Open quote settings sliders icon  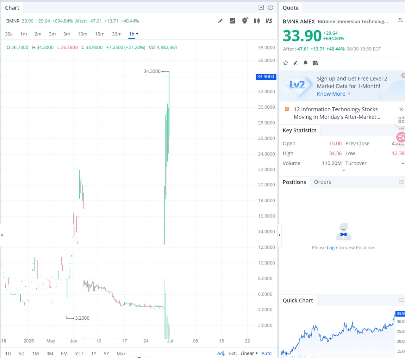click(400, 20)
